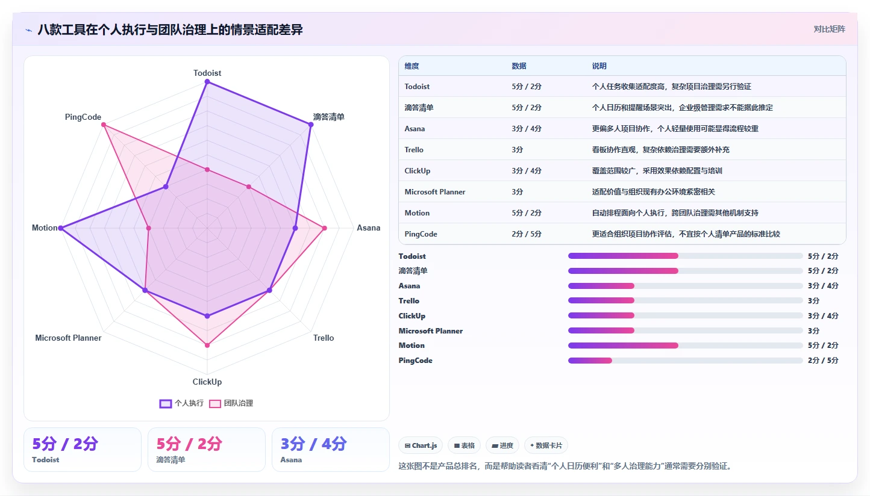Click the 进度 chip

(x=502, y=445)
